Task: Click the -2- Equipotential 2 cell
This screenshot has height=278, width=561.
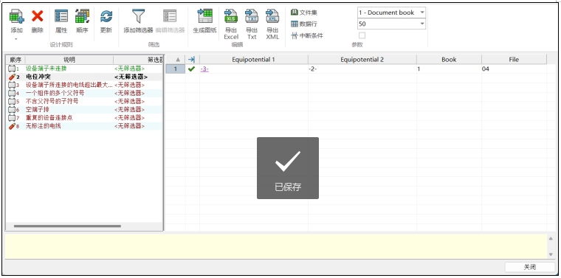Action: (362, 69)
